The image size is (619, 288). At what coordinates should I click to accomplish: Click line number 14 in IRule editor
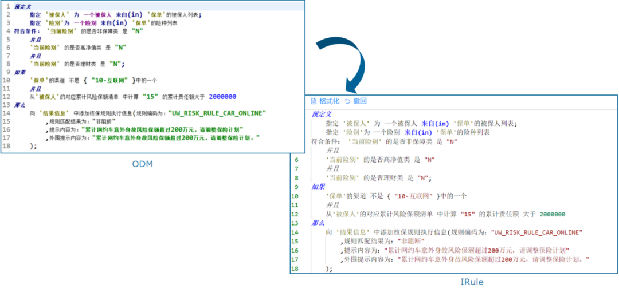click(296, 232)
